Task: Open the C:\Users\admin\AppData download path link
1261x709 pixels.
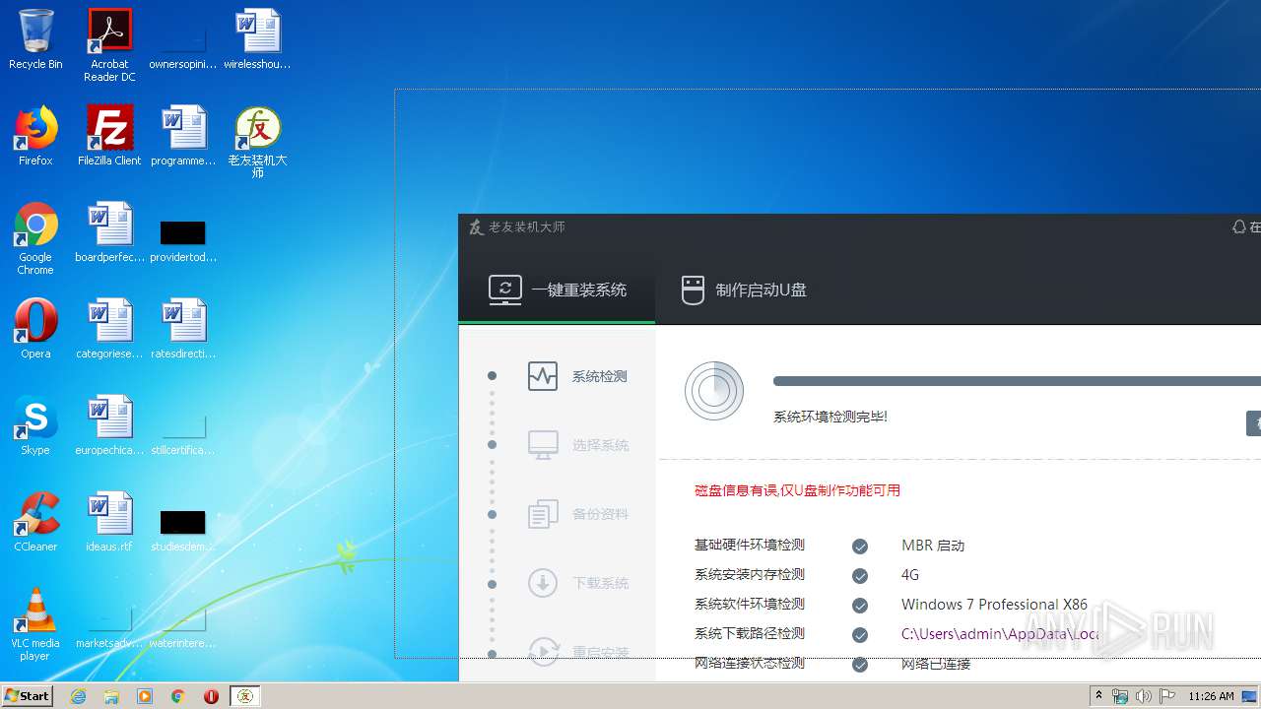Action: point(1000,634)
